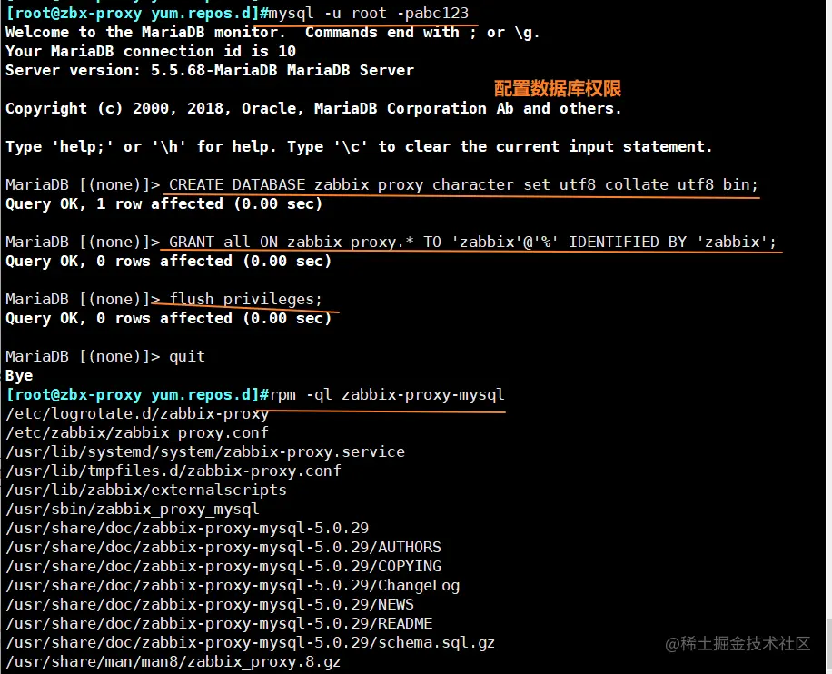Click 'Your MariaDB connection id is 10'
The height and width of the screenshot is (674, 832).
[x=151, y=52]
